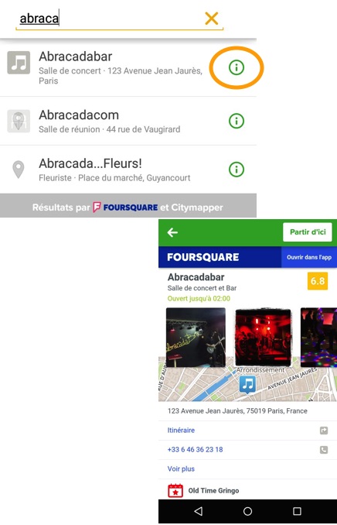The height and width of the screenshot is (525, 337).
Task: Open info for Abracadacom result
Action: click(x=237, y=121)
